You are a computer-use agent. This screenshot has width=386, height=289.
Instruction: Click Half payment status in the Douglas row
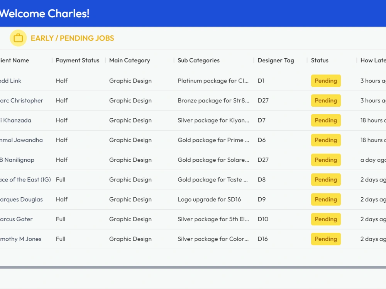click(x=61, y=200)
